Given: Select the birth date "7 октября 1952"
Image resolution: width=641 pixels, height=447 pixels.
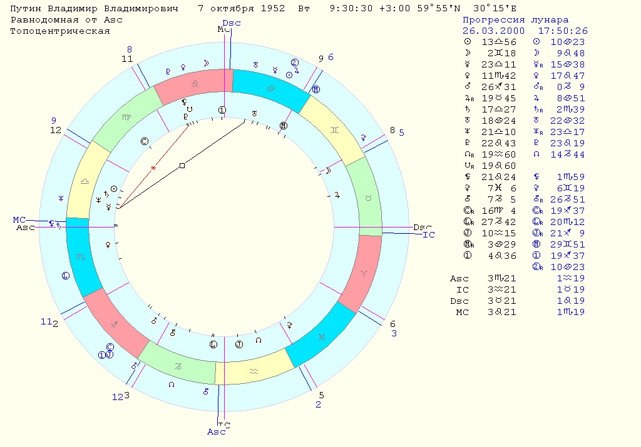Looking at the screenshot, I should pyautogui.click(x=241, y=9).
